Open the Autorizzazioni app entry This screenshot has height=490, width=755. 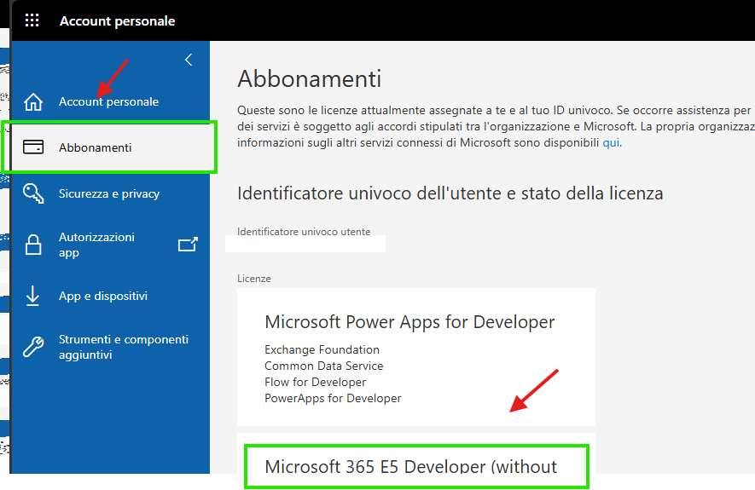tap(96, 245)
